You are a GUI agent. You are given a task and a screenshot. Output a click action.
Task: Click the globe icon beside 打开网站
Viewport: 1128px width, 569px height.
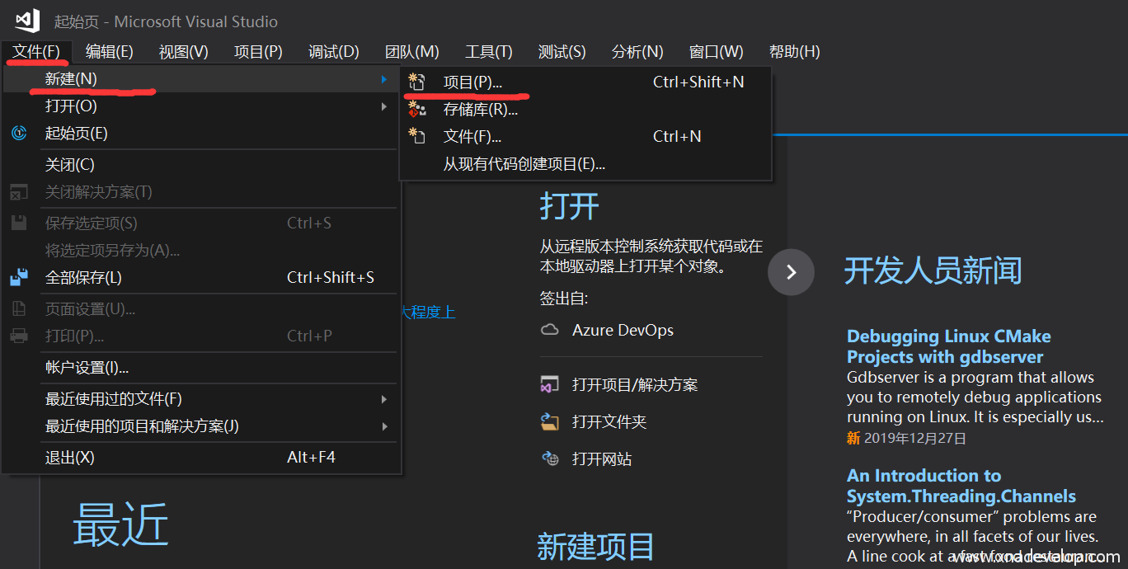coord(550,459)
